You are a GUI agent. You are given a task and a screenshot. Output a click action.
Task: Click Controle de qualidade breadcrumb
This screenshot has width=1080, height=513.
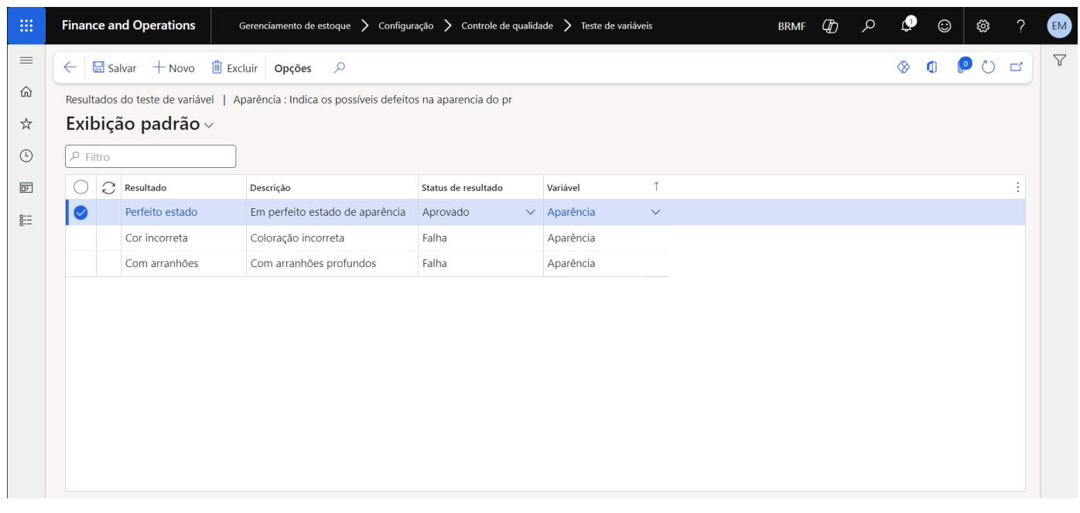(507, 26)
